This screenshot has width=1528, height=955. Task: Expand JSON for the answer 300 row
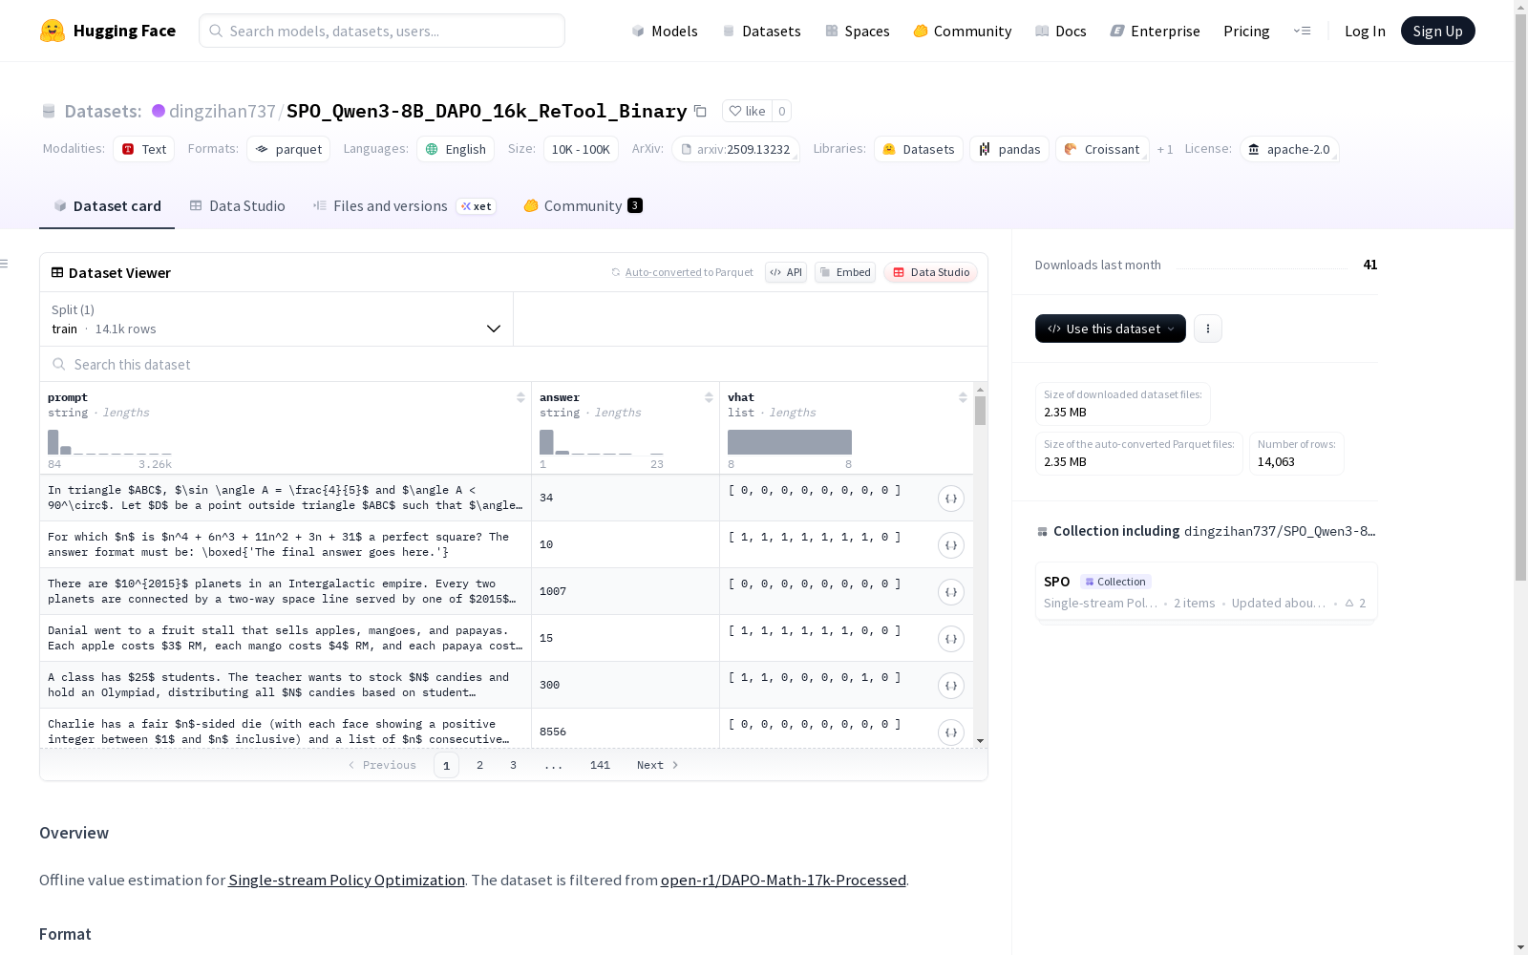pos(951,686)
